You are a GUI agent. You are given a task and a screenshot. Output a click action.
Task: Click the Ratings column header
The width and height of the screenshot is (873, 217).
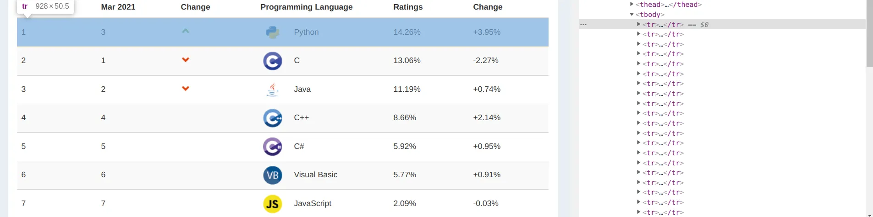408,7
